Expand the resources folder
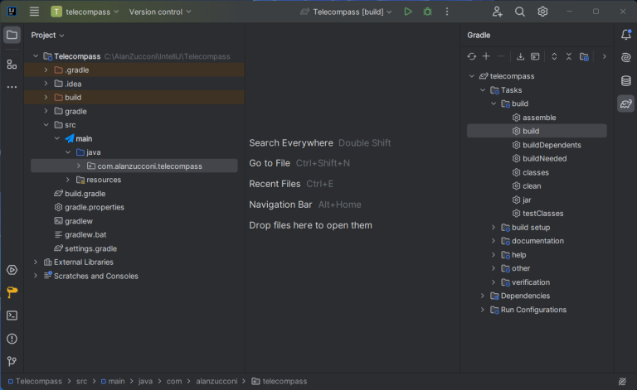637x390 pixels. [68, 180]
